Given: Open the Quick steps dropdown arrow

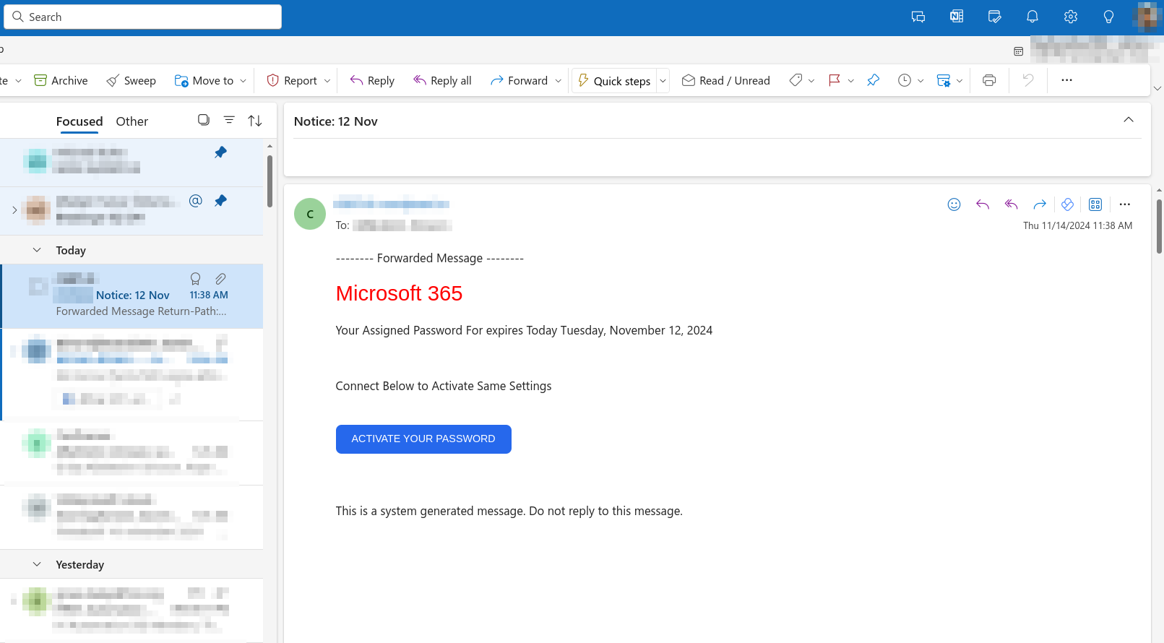Looking at the screenshot, I should 663,81.
